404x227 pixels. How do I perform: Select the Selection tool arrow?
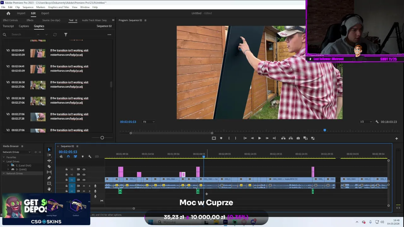click(x=49, y=149)
